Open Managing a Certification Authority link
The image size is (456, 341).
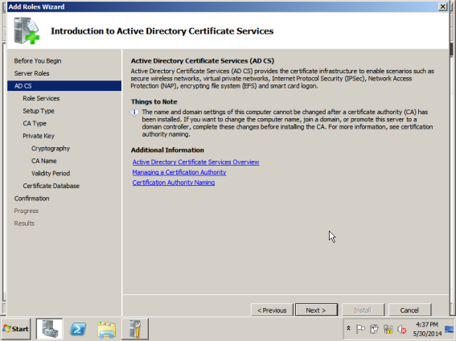click(179, 172)
